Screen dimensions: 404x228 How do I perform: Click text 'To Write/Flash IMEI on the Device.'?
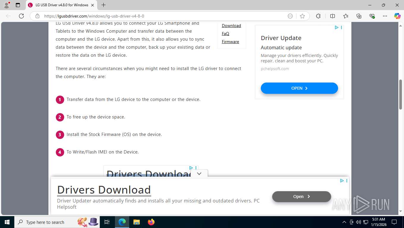point(102,152)
